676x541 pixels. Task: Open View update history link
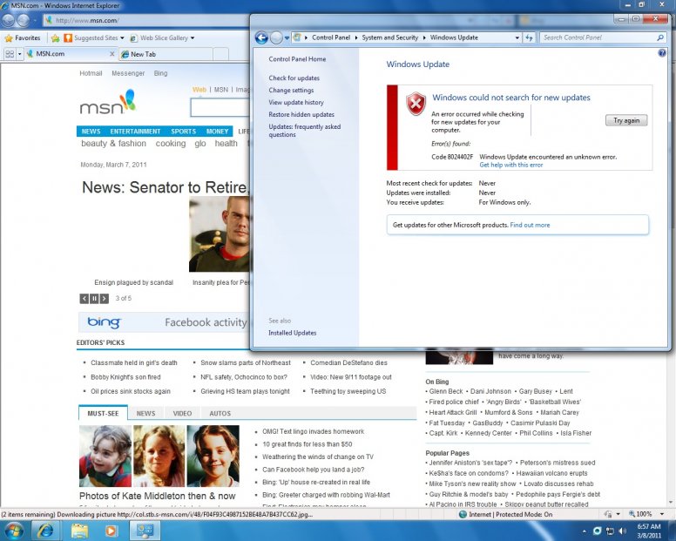point(296,103)
